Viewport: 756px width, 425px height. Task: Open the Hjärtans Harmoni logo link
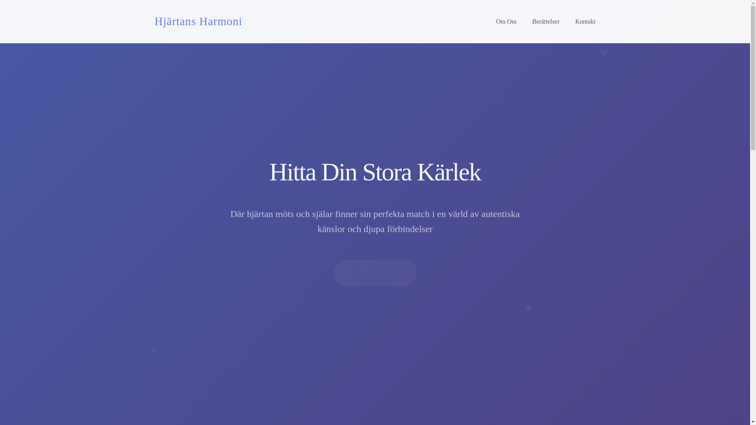tap(198, 21)
